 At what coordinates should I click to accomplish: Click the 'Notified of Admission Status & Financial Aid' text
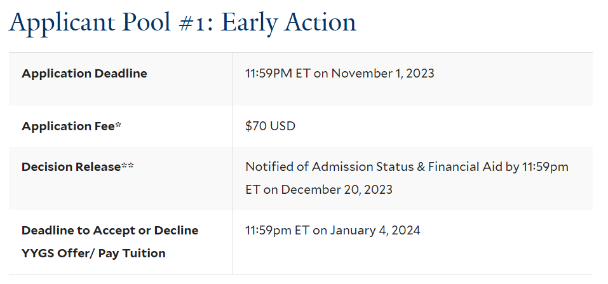(374, 167)
